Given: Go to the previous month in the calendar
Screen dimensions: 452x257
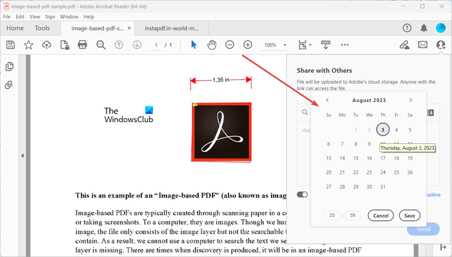Looking at the screenshot, I should click(327, 100).
